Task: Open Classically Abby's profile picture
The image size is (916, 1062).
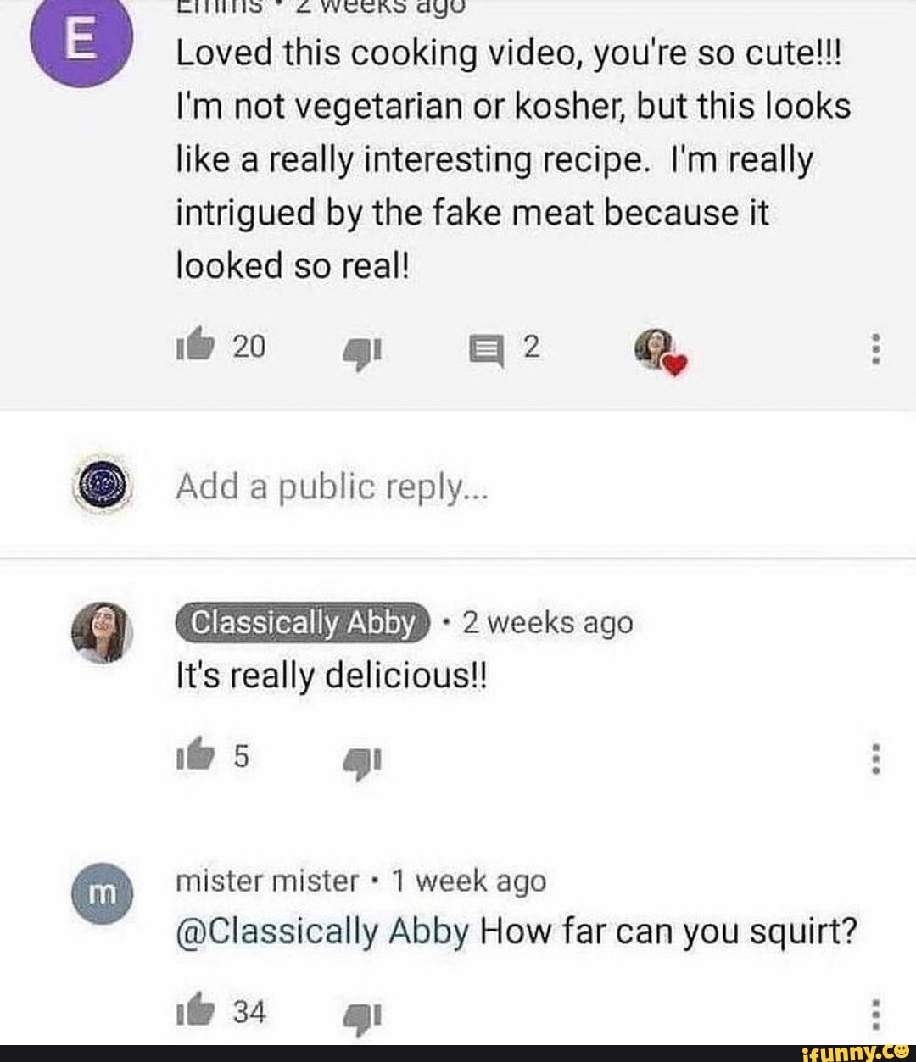Action: [103, 634]
